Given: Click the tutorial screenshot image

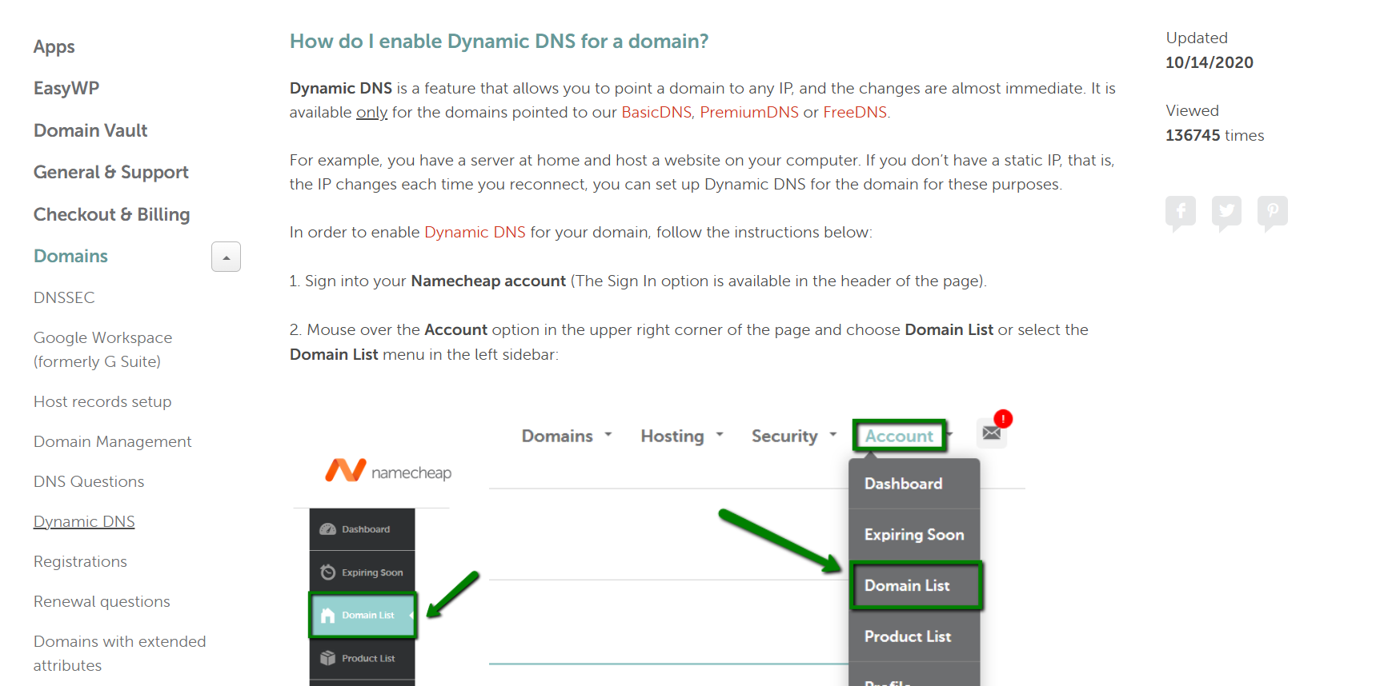Looking at the screenshot, I should click(x=659, y=548).
